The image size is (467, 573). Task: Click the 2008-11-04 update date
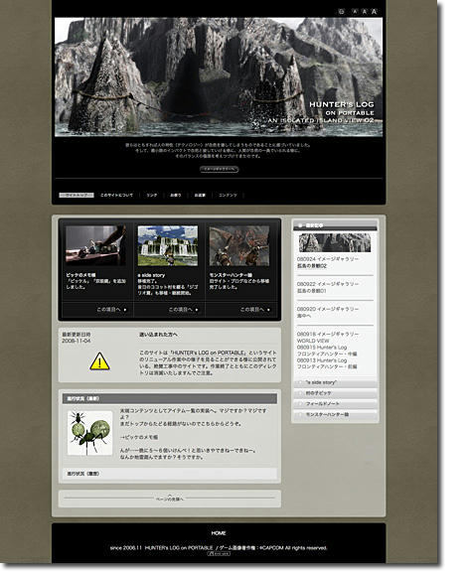pos(77,341)
